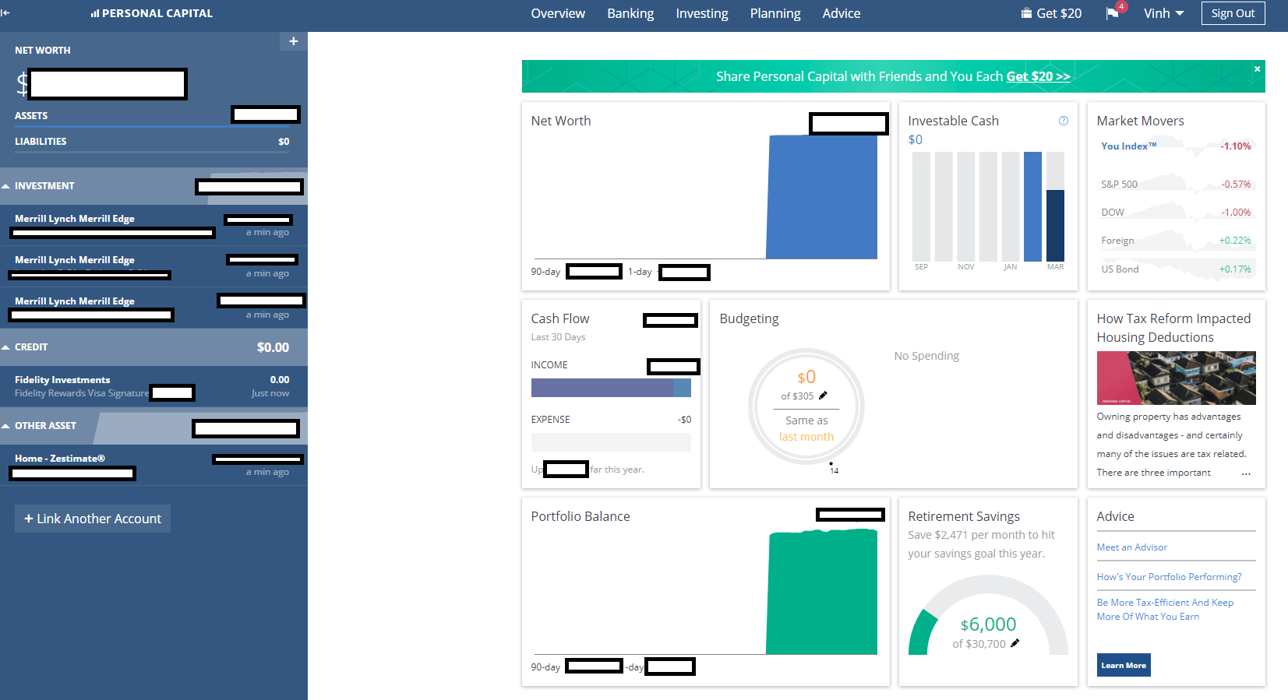This screenshot has width=1288, height=700.
Task: Edit budget with pencil icon next to $305
Action: 823,396
